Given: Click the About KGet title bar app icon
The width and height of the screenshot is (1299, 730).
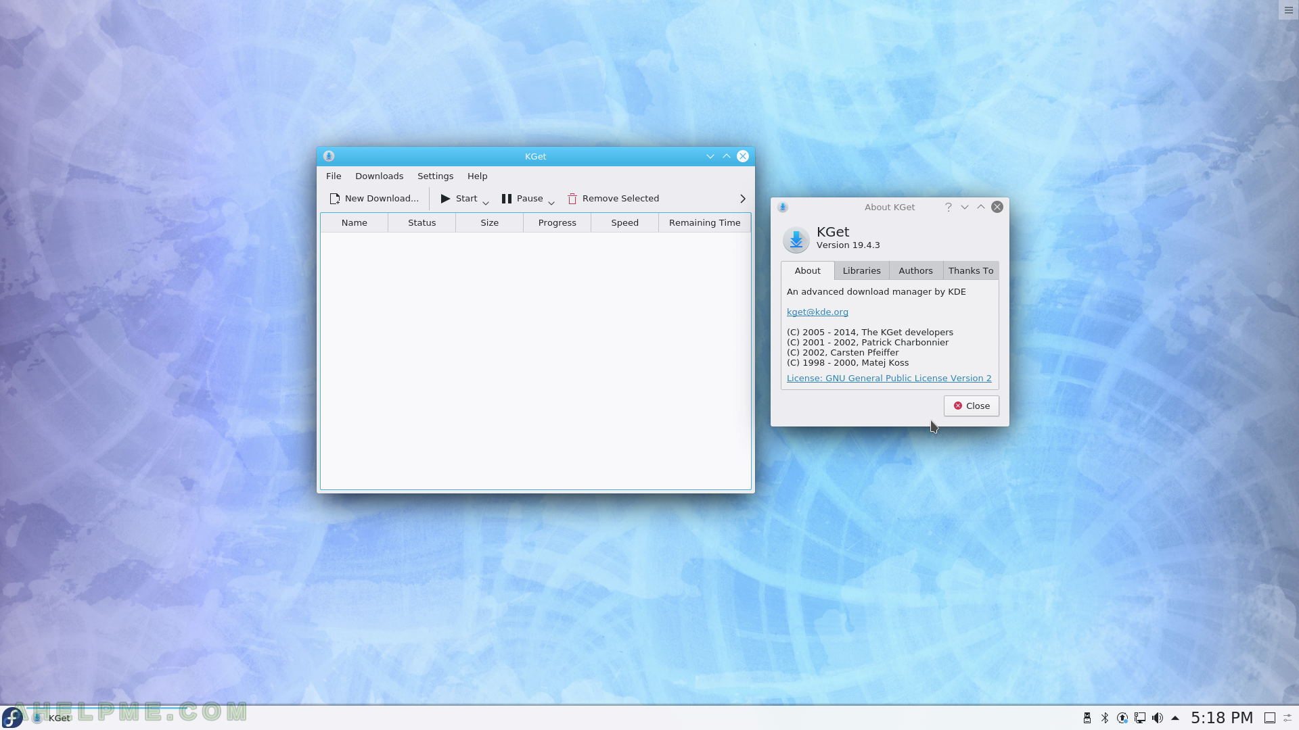Looking at the screenshot, I should tap(783, 207).
